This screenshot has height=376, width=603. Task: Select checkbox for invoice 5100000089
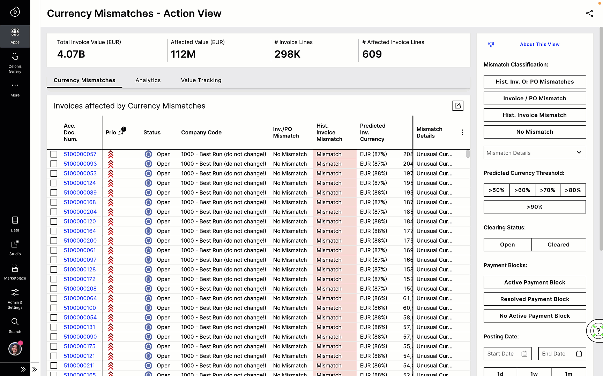(54, 193)
